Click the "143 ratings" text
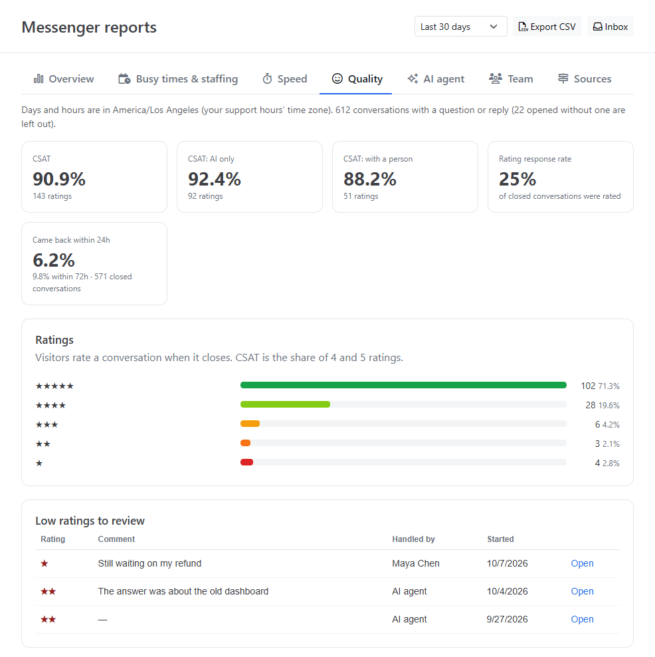Image resolution: width=655 pixels, height=657 pixels. point(52,196)
